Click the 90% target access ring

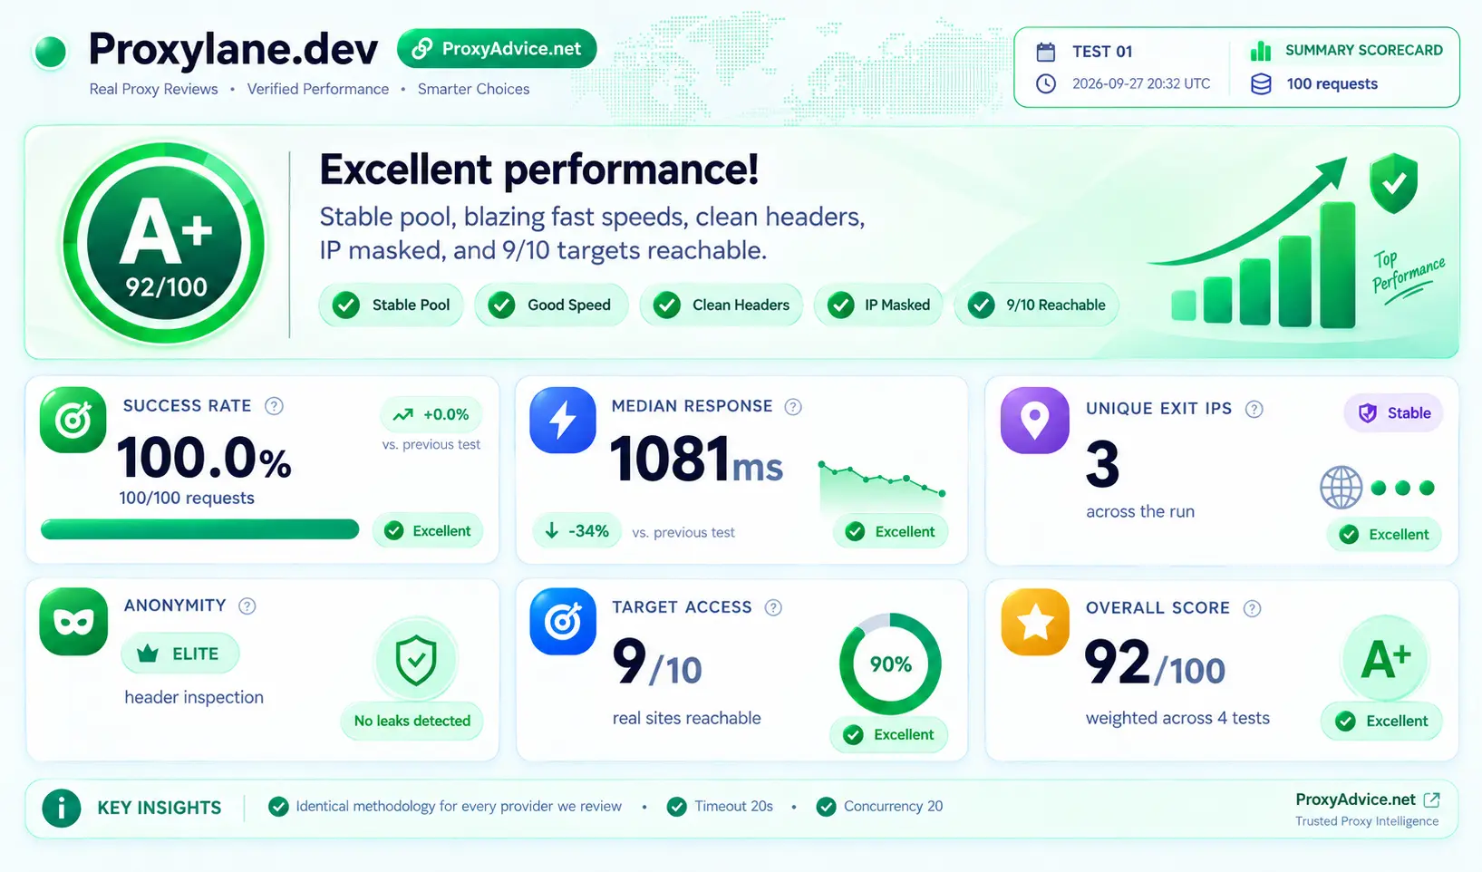890,664
